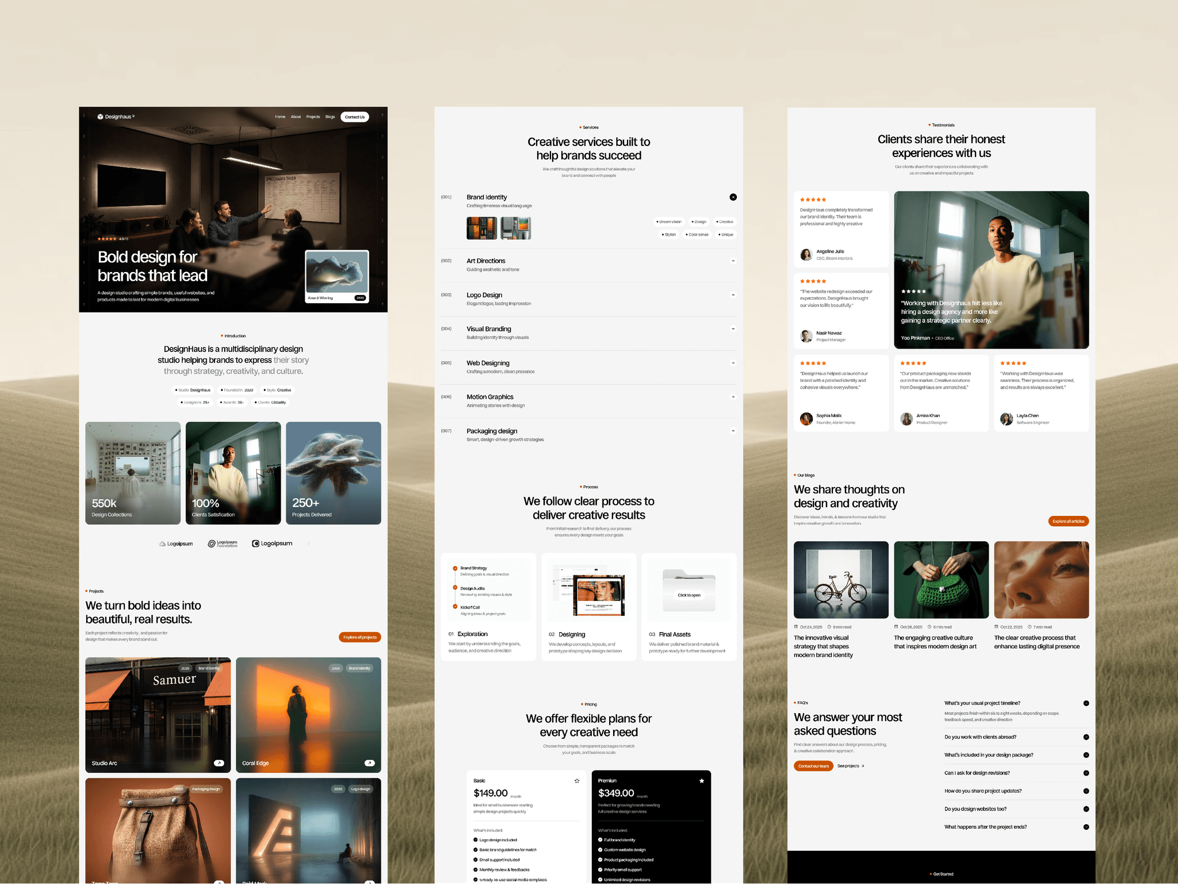Expand the Logo Design service
Viewport: 1178px width, 884px height.
(x=733, y=295)
